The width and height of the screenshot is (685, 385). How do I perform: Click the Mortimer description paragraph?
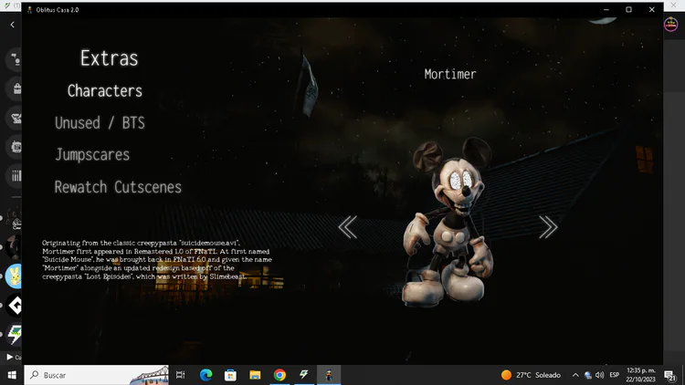pos(157,260)
